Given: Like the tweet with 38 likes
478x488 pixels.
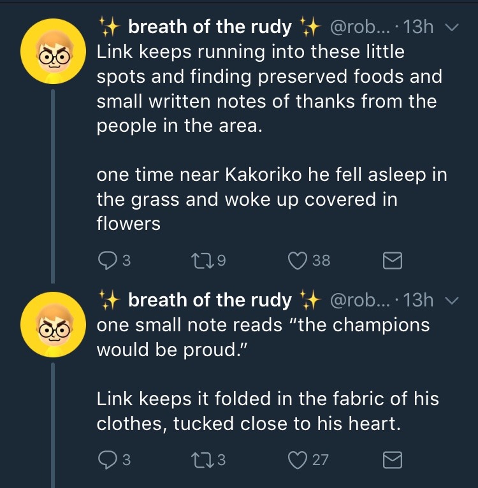Looking at the screenshot, I should point(298,260).
